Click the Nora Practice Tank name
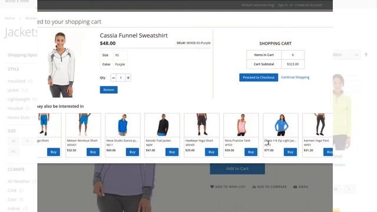This screenshot has height=212, width=377. pos(237,140)
